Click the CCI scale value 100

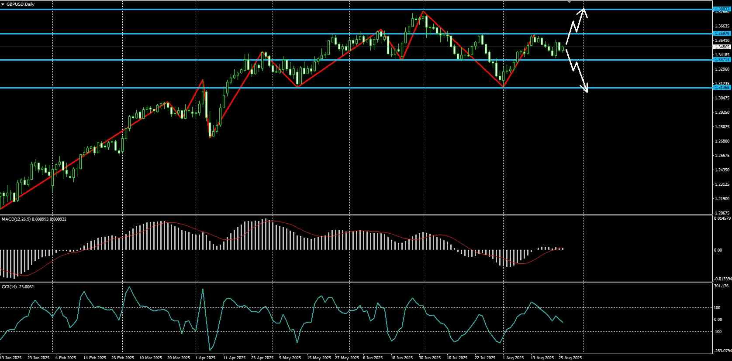click(x=717, y=307)
